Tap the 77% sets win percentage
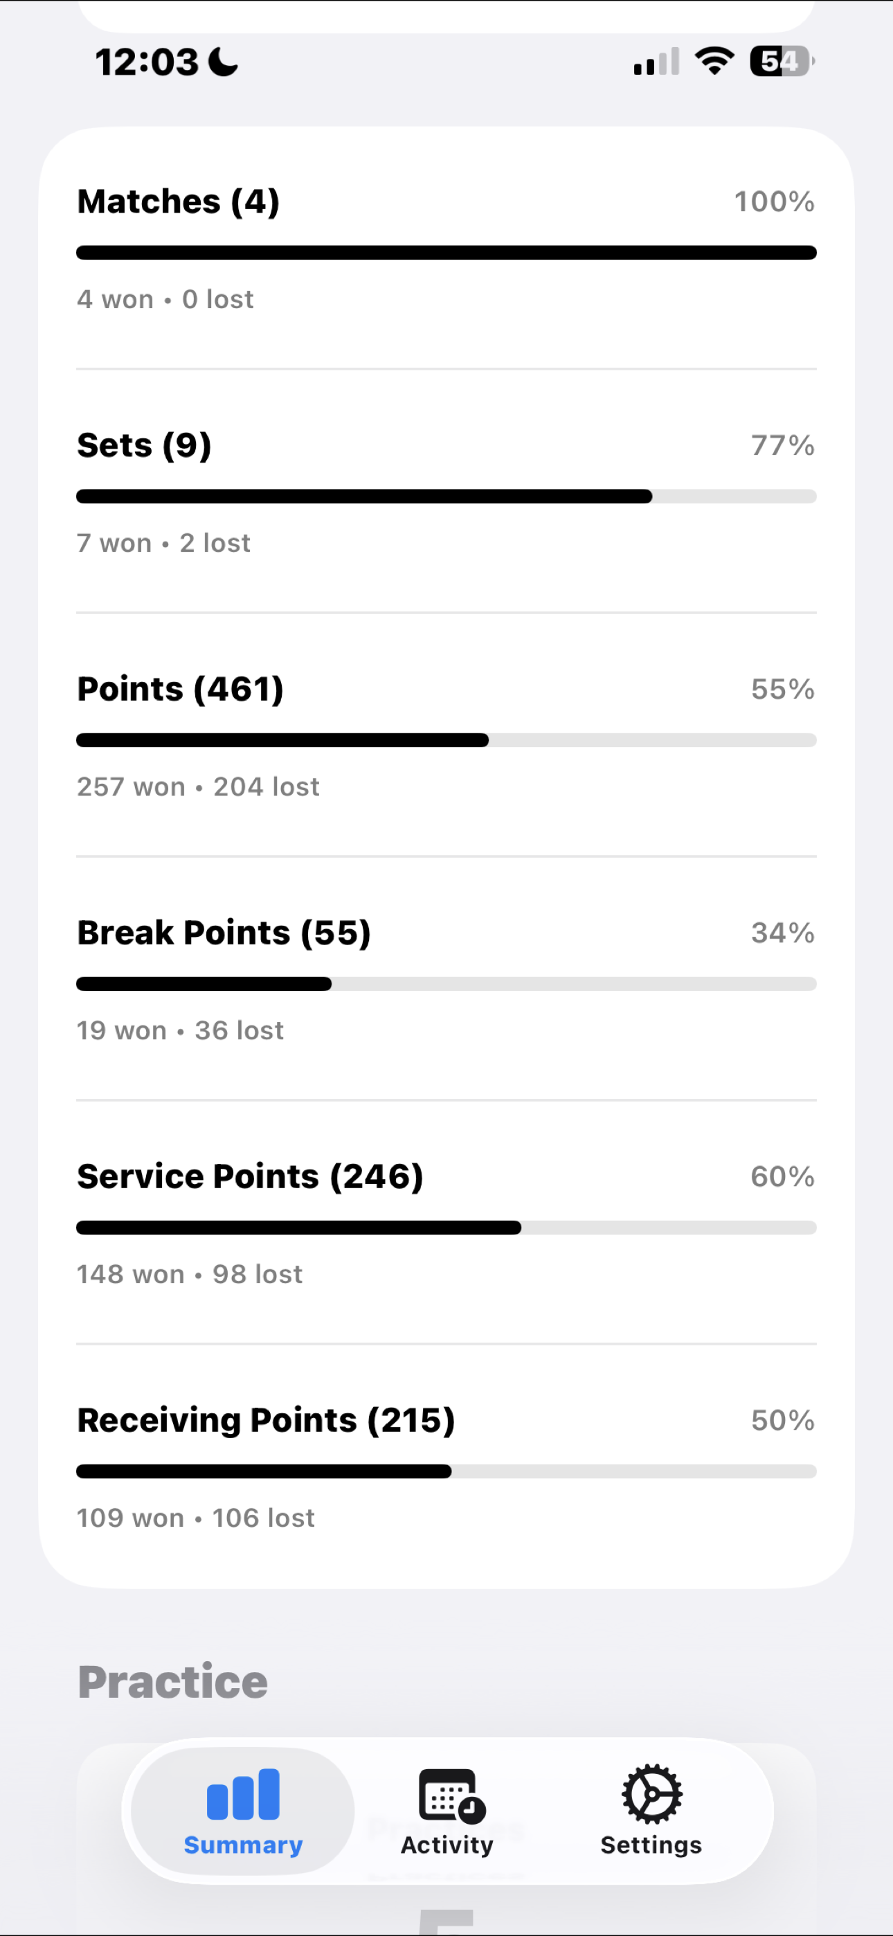The width and height of the screenshot is (893, 1936). pyautogui.click(x=782, y=445)
